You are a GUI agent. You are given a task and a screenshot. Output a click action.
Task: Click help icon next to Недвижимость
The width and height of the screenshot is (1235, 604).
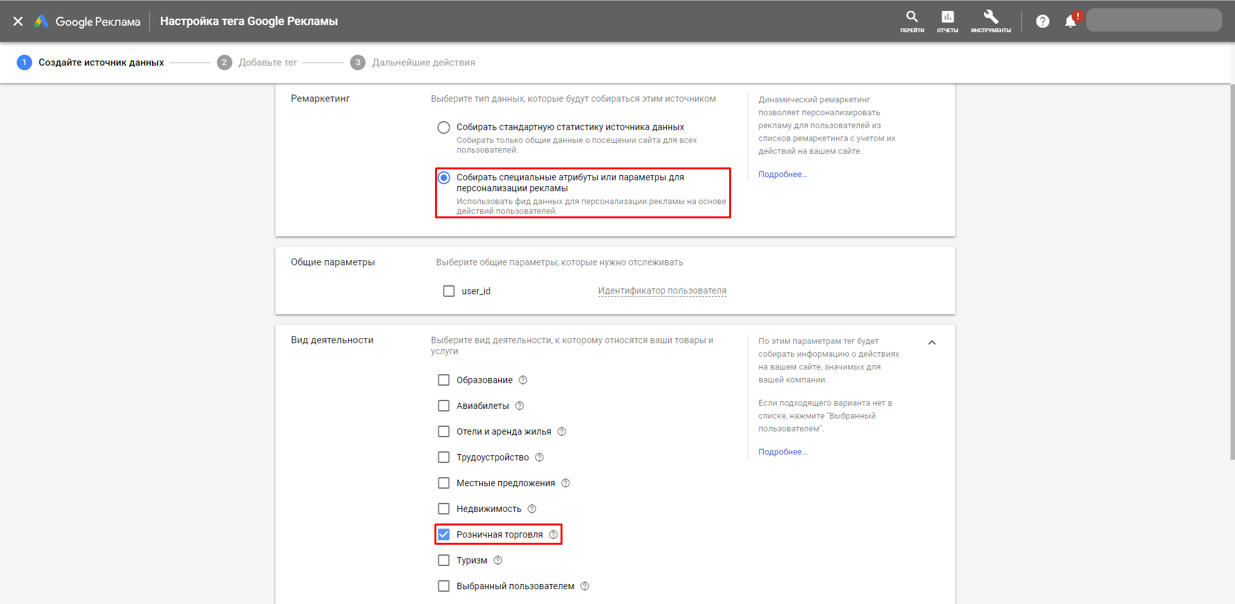click(x=532, y=509)
